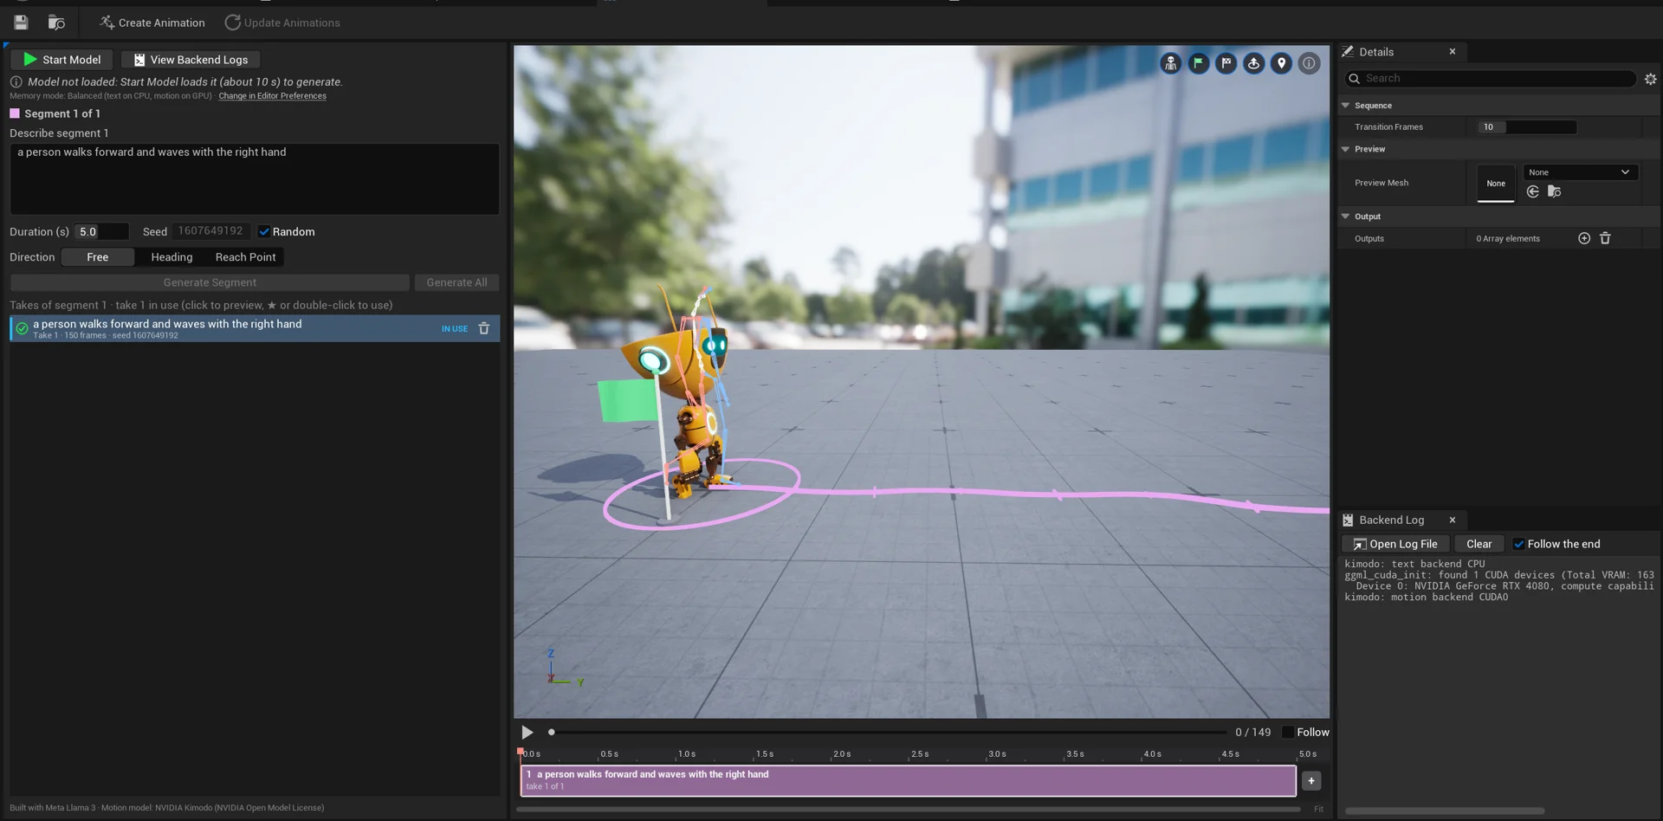Toggle the Random seed checkbox
This screenshot has height=821, width=1663.
click(264, 232)
